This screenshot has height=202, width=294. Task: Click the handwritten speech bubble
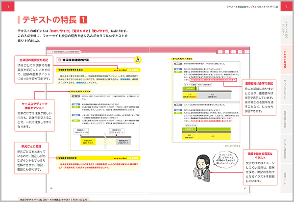pos(225,159)
